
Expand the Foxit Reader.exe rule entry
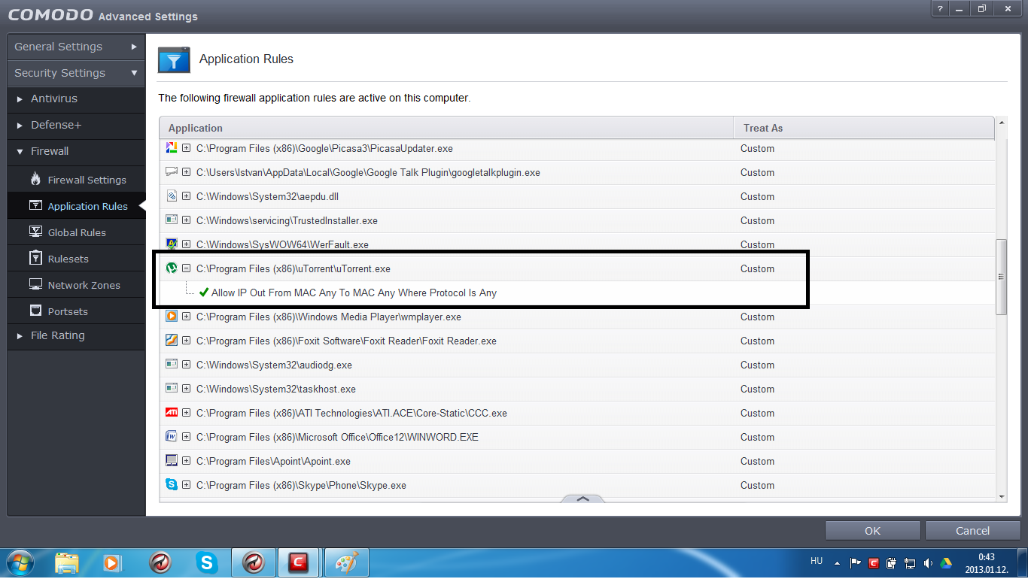pyautogui.click(x=187, y=341)
